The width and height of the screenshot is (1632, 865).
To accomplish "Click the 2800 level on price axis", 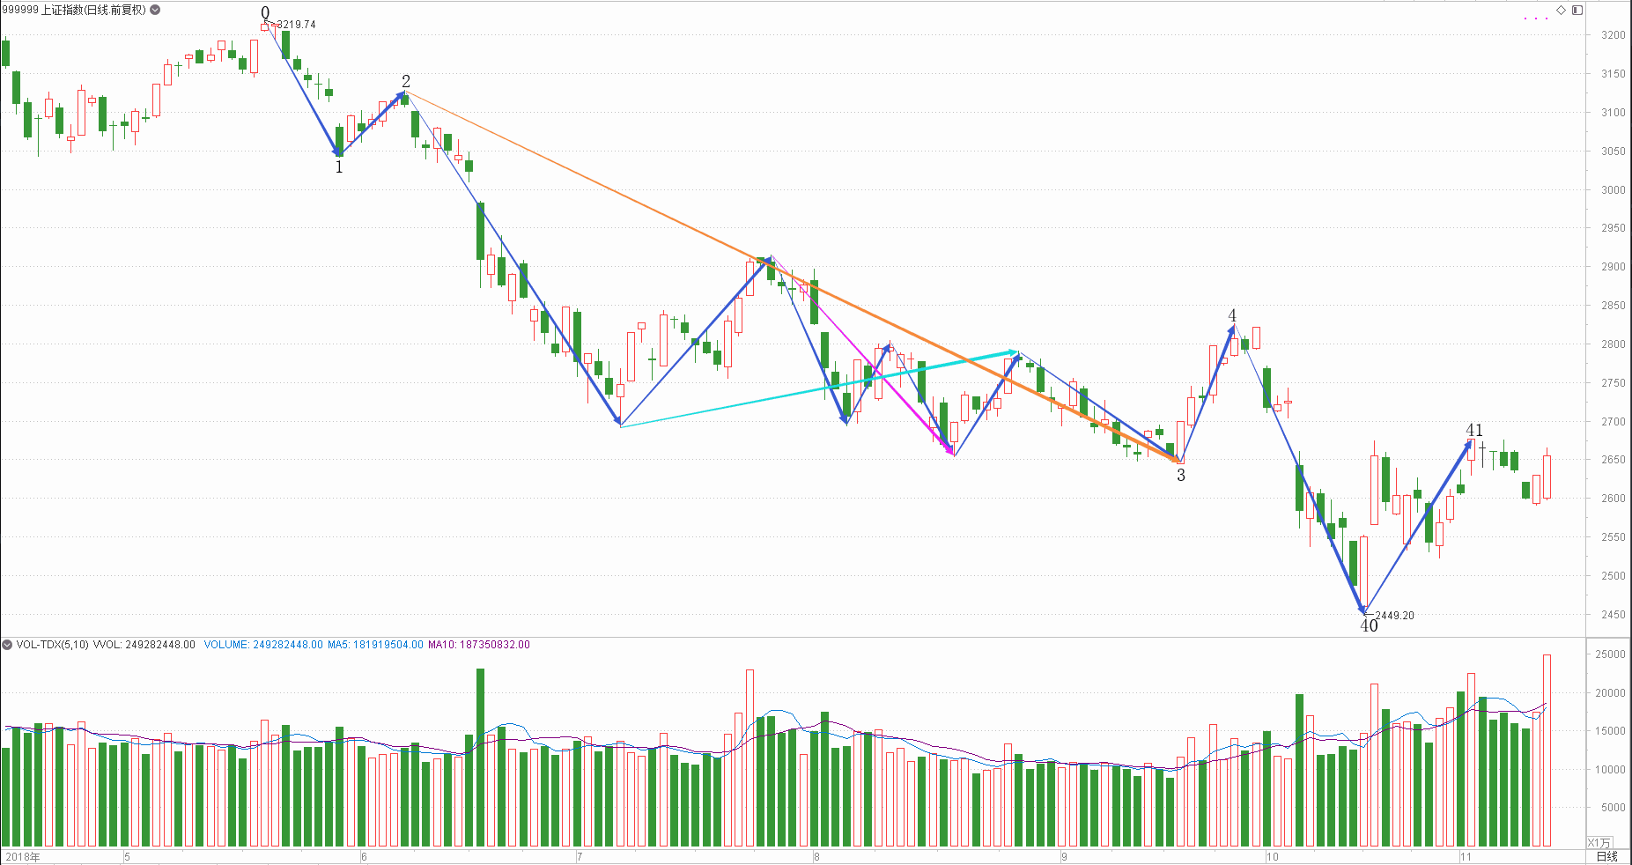I will [1614, 344].
